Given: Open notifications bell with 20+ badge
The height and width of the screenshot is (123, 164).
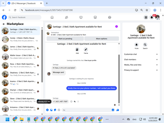Looking at the screenshot, I should pyautogui.click(x=152, y=17).
